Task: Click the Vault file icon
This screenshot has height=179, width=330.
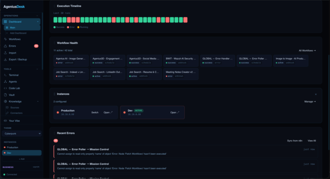Action: coord(5,95)
